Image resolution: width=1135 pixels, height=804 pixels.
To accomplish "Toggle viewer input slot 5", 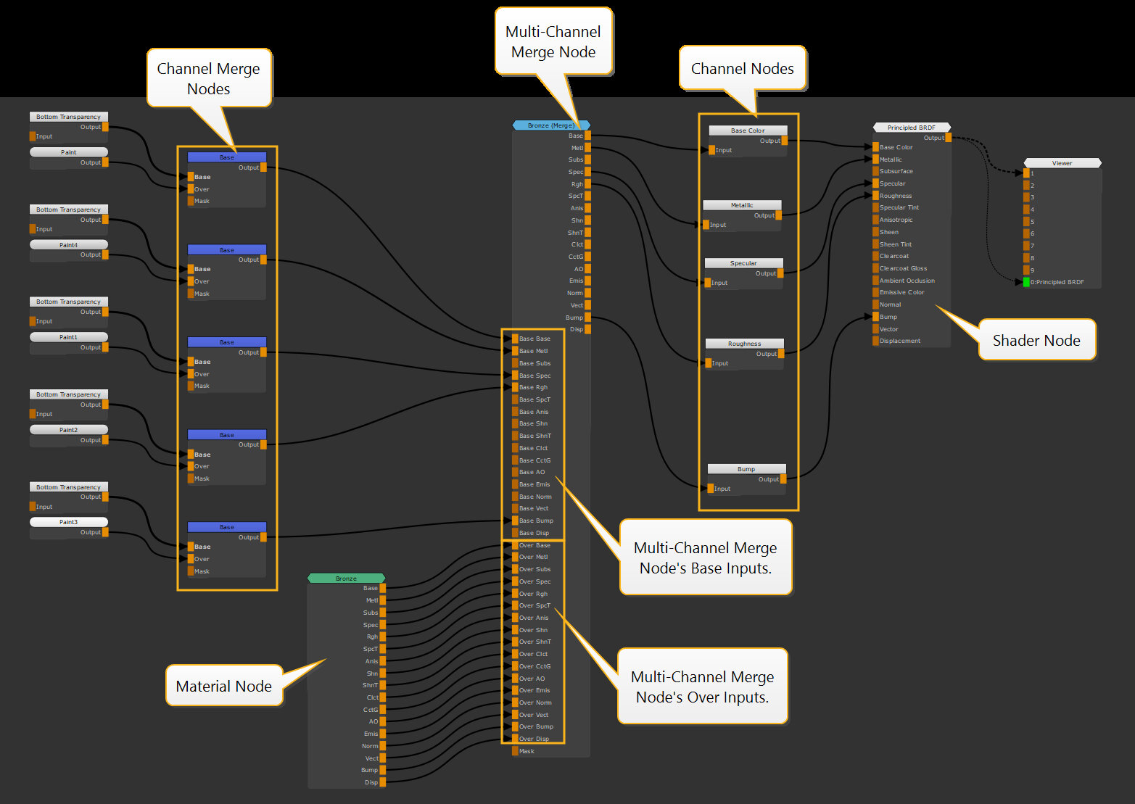I will click(x=1025, y=221).
